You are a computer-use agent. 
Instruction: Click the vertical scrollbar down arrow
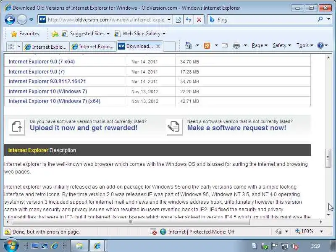pos(328,215)
